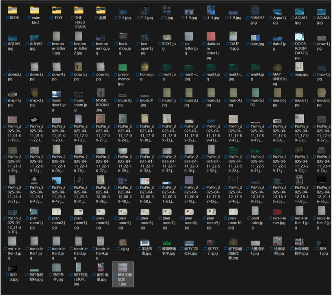332x295 pixels.
Task: Select the car letter.jpg file
Action: 189,43
